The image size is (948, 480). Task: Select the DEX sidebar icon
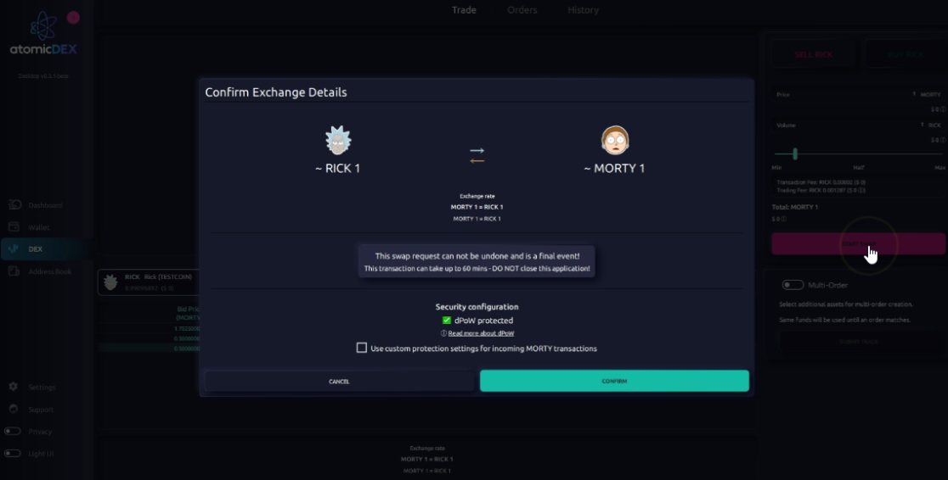click(x=14, y=248)
